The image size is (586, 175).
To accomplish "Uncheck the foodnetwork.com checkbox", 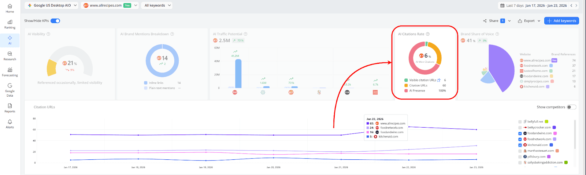I will pyautogui.click(x=520, y=139).
